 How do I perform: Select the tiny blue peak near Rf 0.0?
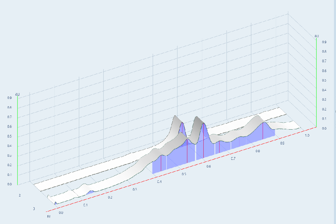coord(55,203)
